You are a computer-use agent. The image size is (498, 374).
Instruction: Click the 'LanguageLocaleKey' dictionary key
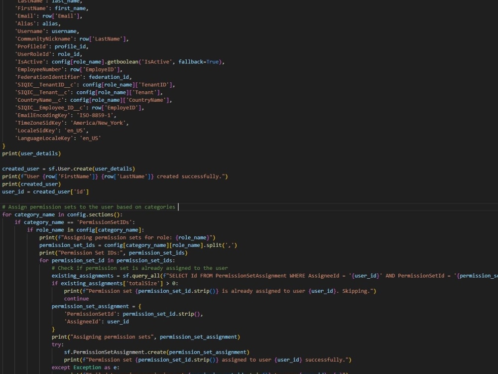(44, 138)
